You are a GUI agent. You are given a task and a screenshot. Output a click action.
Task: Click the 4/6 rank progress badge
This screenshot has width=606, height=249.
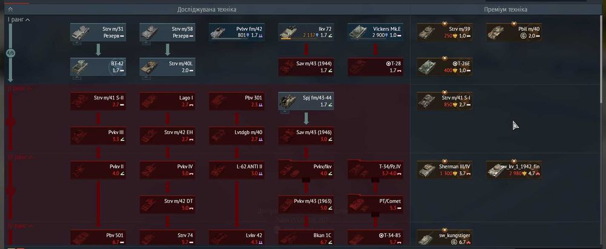10,53
